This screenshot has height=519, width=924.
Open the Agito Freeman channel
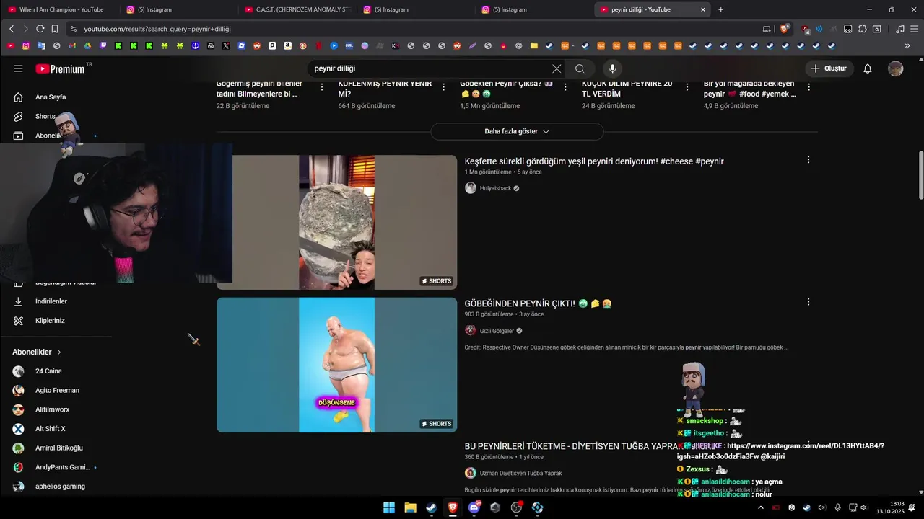point(56,391)
